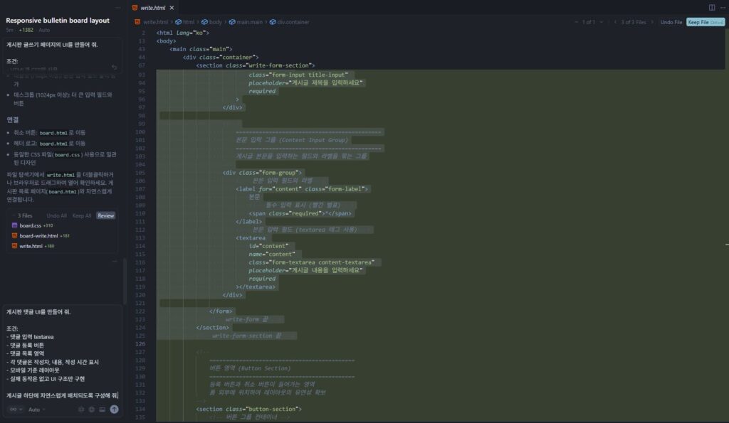
Task: Click the restore icon next to the truncated condition text
Action: pyautogui.click(x=115, y=68)
